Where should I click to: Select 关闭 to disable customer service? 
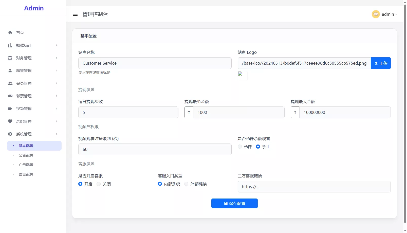click(x=98, y=184)
